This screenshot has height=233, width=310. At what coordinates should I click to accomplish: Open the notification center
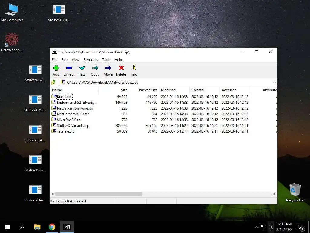point(301,227)
